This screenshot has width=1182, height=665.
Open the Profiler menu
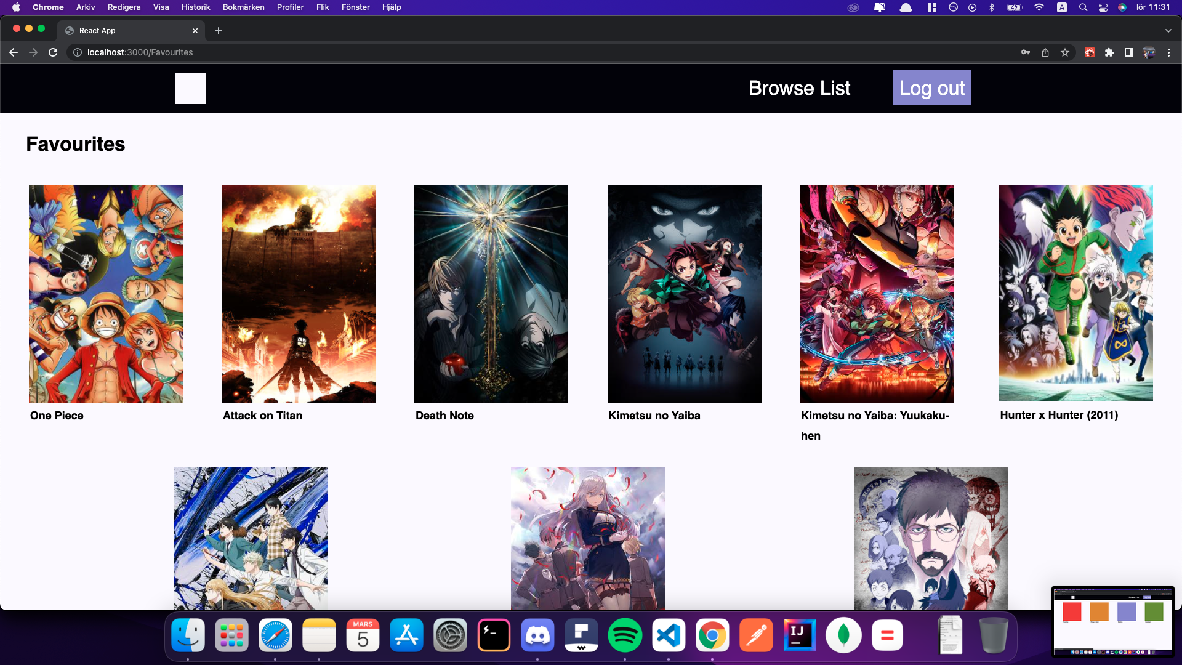[290, 7]
